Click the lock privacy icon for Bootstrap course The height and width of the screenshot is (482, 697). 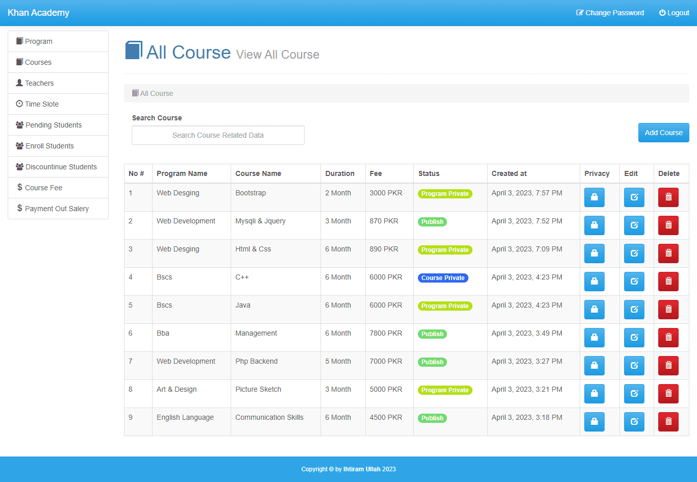tap(594, 197)
